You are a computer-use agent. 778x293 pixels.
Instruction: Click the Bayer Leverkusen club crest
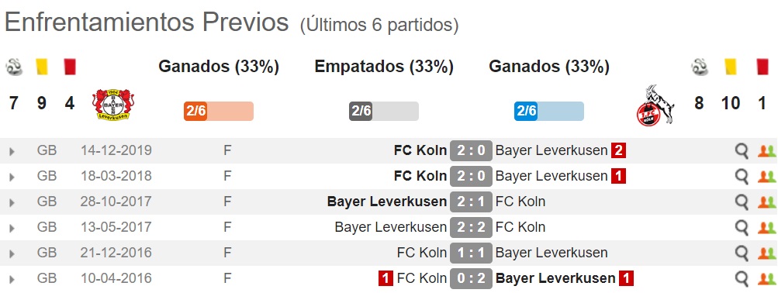(111, 104)
